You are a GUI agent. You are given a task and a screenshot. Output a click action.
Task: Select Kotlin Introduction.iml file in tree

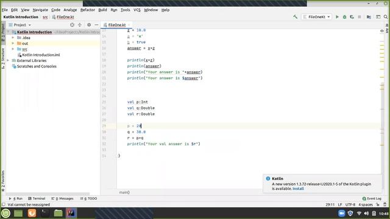pyautogui.click(x=41, y=55)
